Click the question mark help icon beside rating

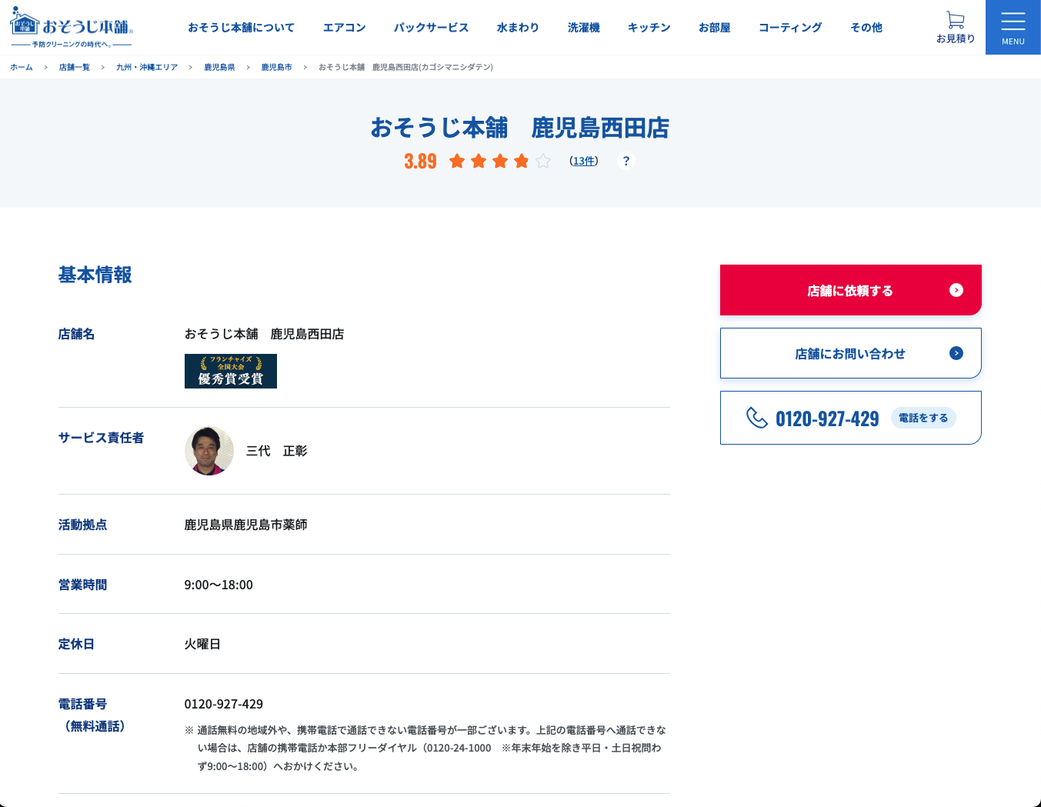pos(626,161)
